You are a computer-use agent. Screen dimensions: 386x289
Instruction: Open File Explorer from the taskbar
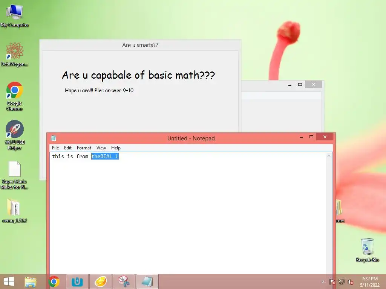tap(31, 281)
